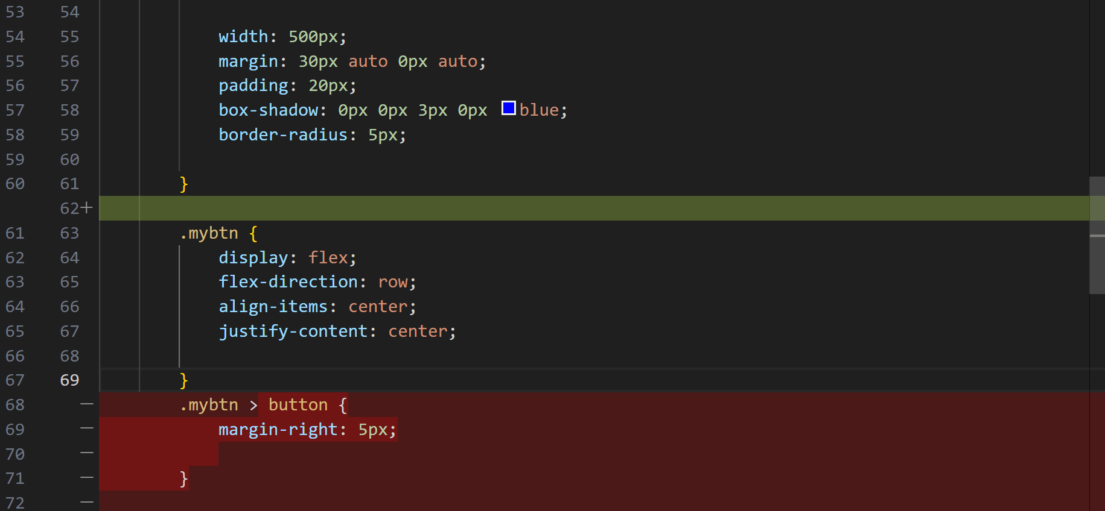
Task: Click the plus marker on added line 62
Action: point(86,208)
